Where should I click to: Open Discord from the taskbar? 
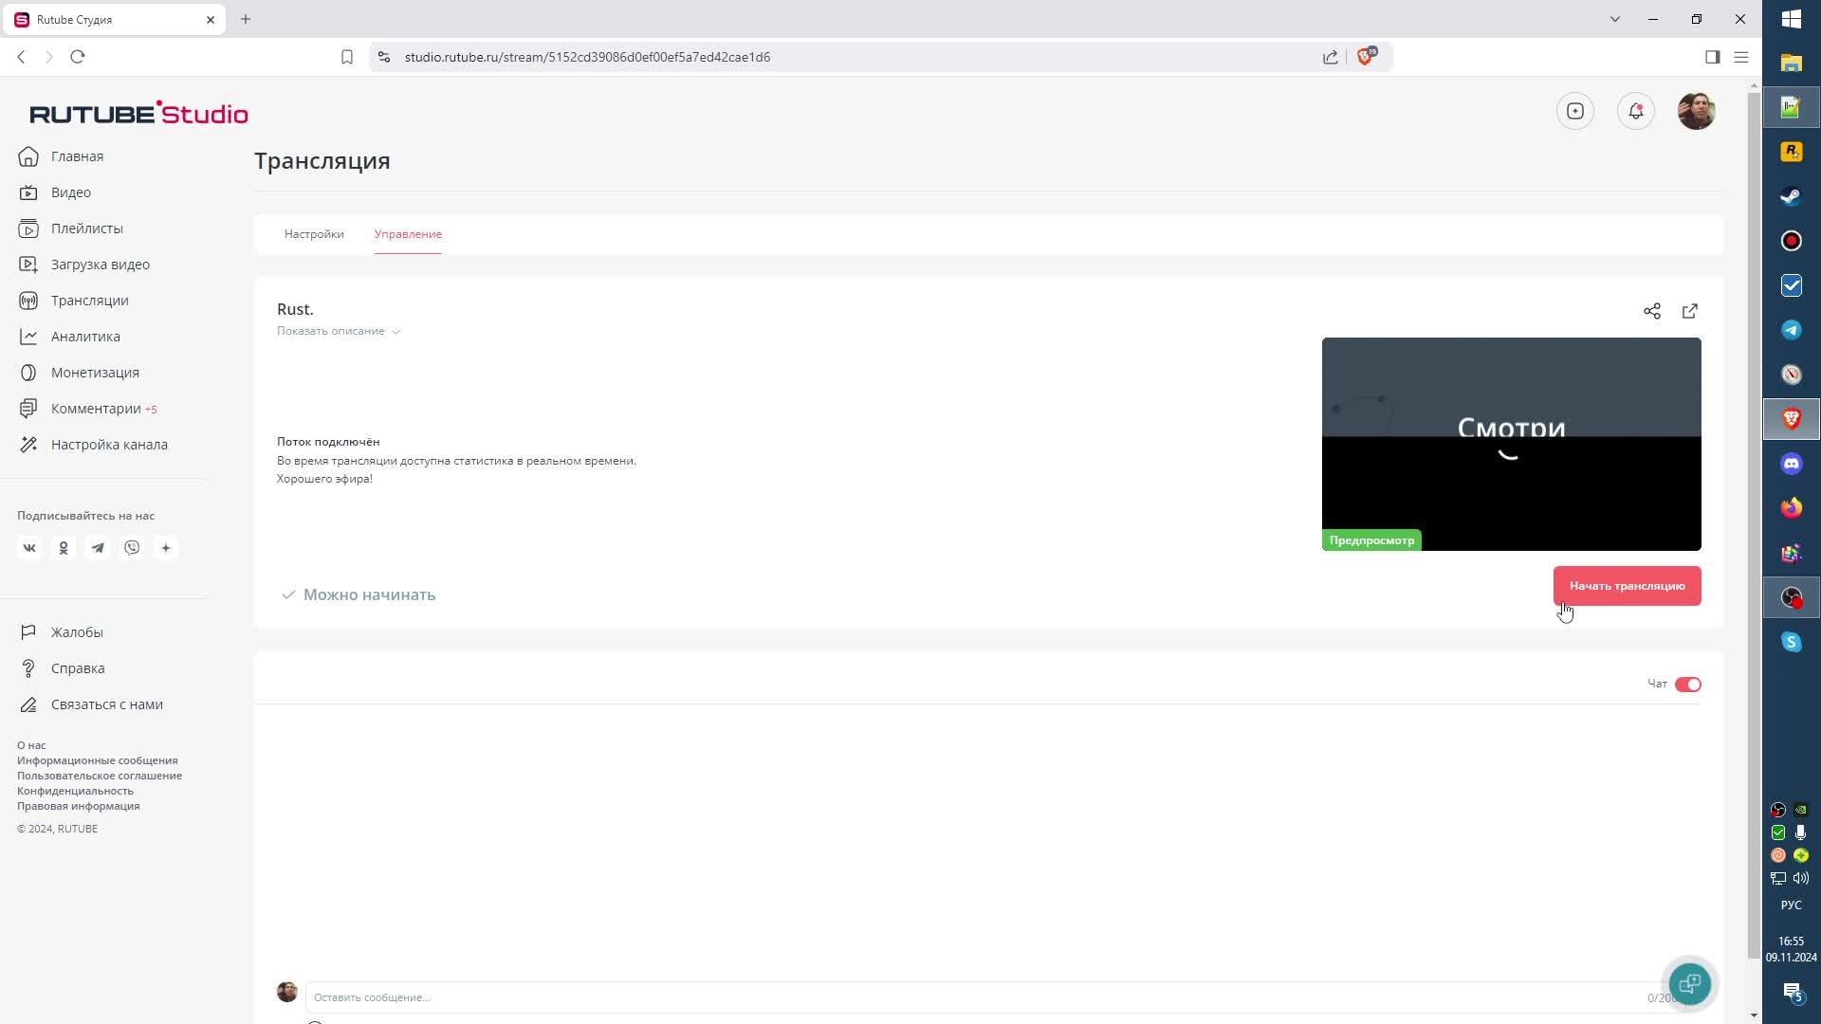1791,464
